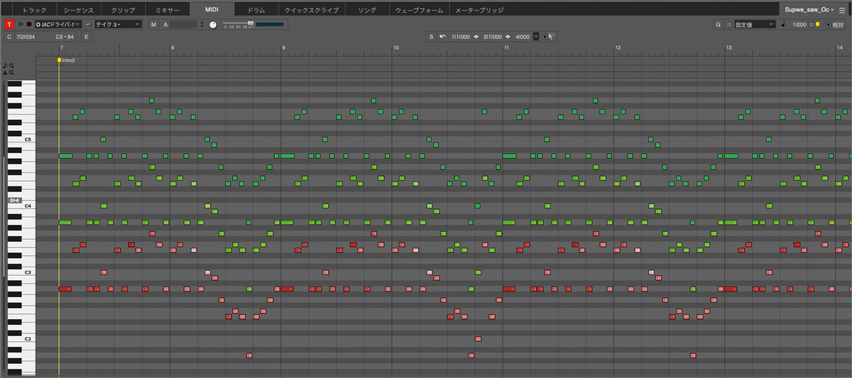Click the magnifier beside the note icon
This screenshot has width=852, height=378.
tap(12, 65)
